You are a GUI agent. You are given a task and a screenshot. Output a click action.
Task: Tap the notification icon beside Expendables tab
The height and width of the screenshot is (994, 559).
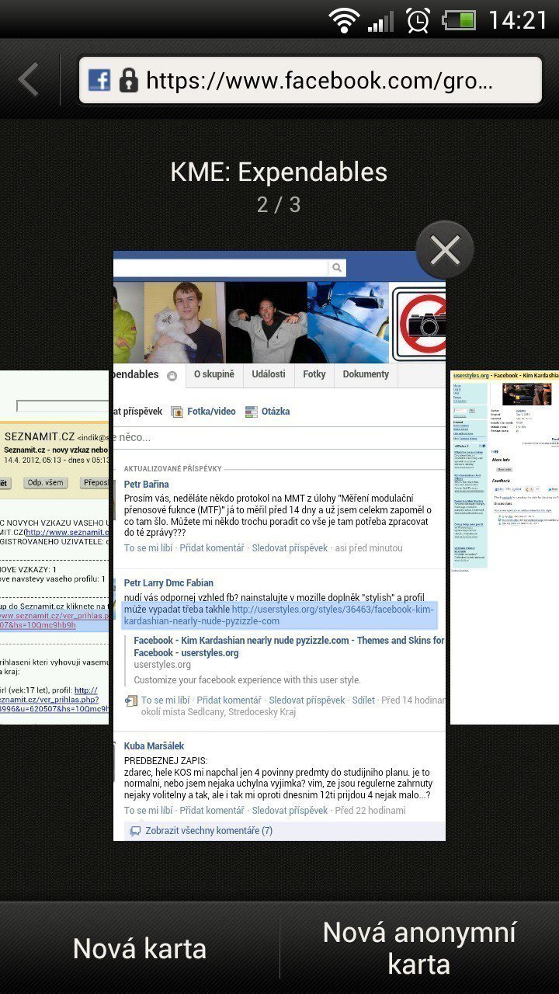(172, 376)
